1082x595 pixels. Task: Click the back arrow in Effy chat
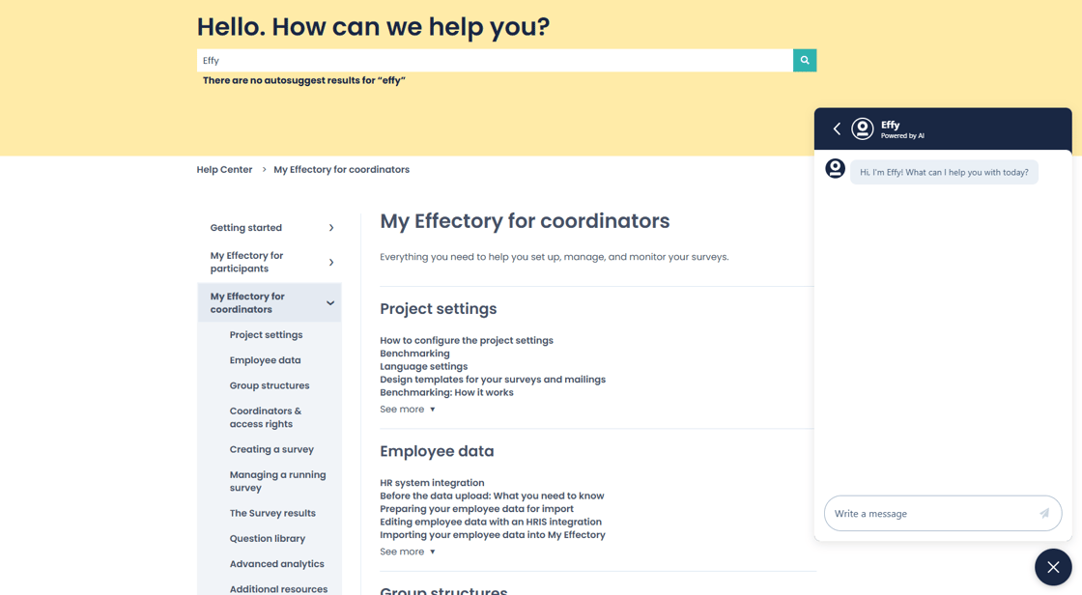pos(837,128)
